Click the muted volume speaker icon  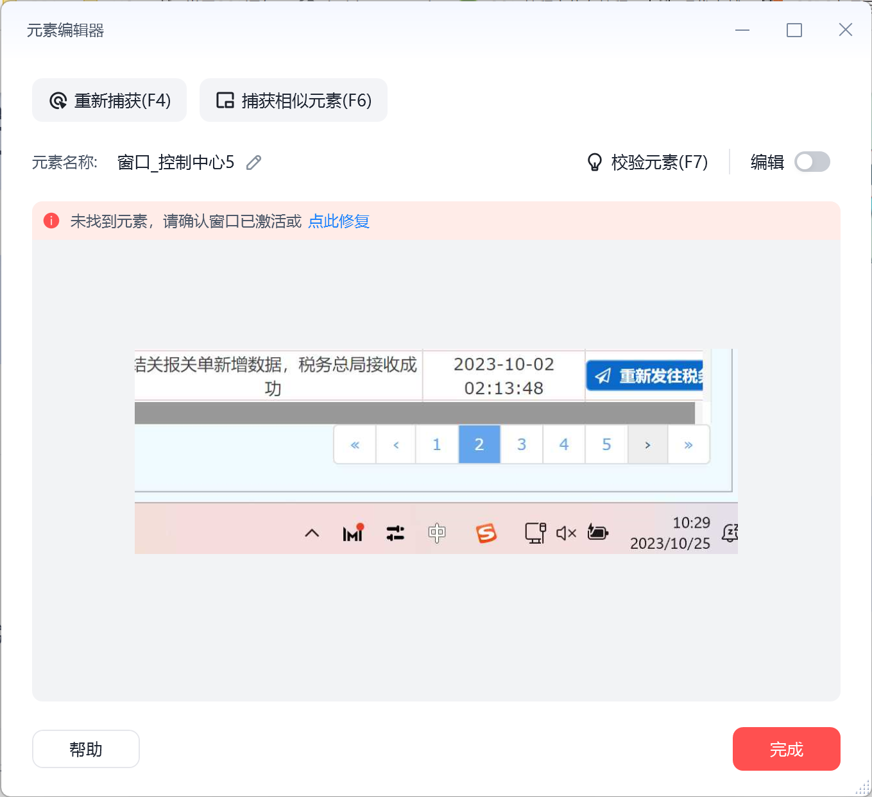(x=566, y=533)
